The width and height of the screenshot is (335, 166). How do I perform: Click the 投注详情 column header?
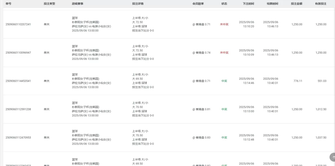point(138,4)
